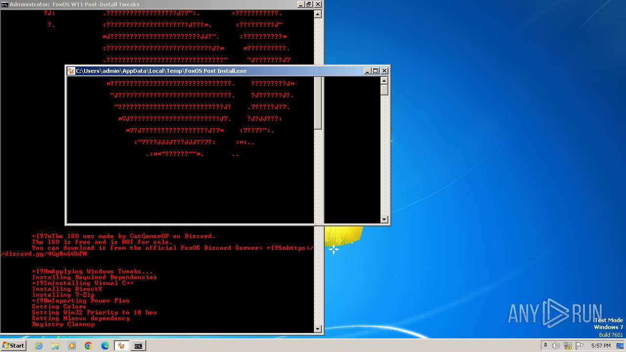This screenshot has width=626, height=352.
Task: Click the 'Installing 7-Zip' line
Action: pos(63,295)
